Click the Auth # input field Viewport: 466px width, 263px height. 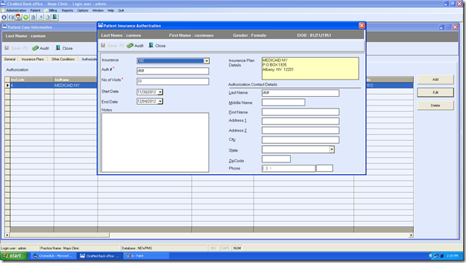pyautogui.click(x=173, y=71)
